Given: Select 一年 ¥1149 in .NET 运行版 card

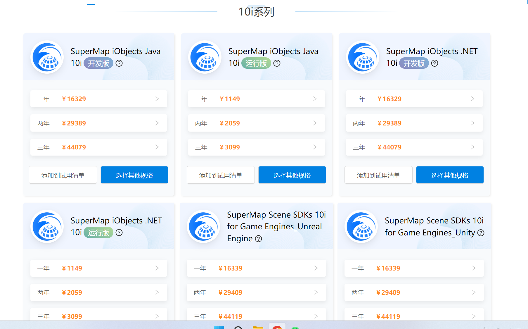Looking at the screenshot, I should tap(99, 268).
